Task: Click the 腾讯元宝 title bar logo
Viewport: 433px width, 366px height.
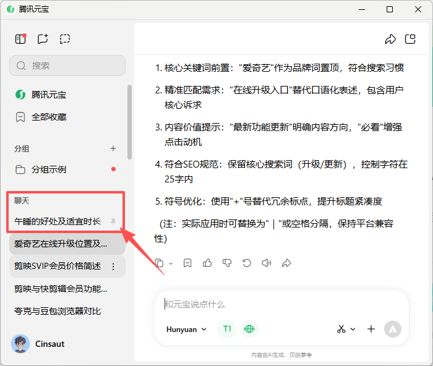Action: click(11, 9)
